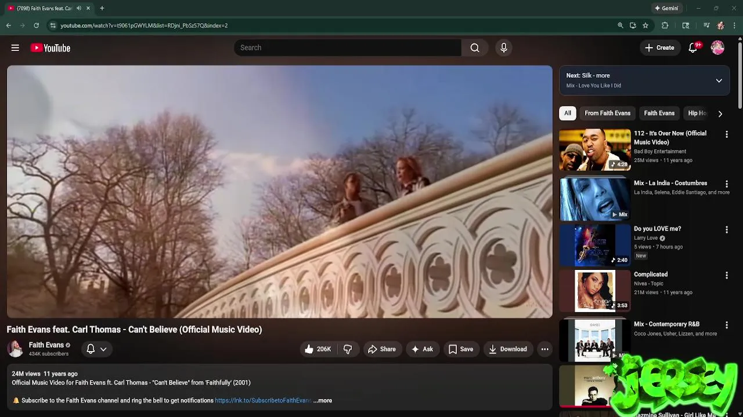Screen dimensions: 743x417
Task: Bookmark this tab with the star
Action: (x=645, y=25)
